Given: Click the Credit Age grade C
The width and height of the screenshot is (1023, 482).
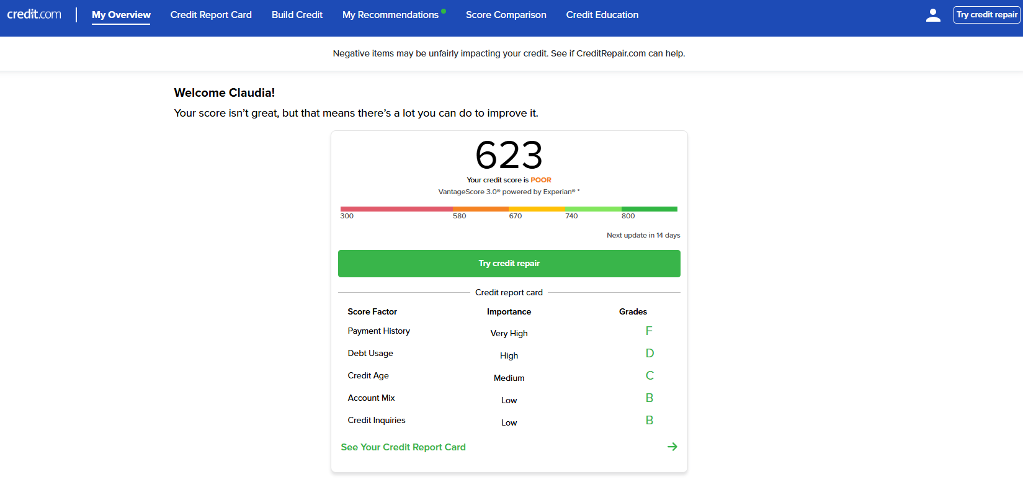Looking at the screenshot, I should (650, 376).
